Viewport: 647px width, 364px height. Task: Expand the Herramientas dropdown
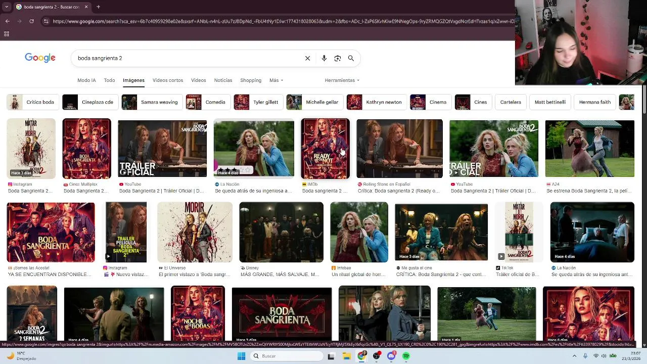pos(342,80)
